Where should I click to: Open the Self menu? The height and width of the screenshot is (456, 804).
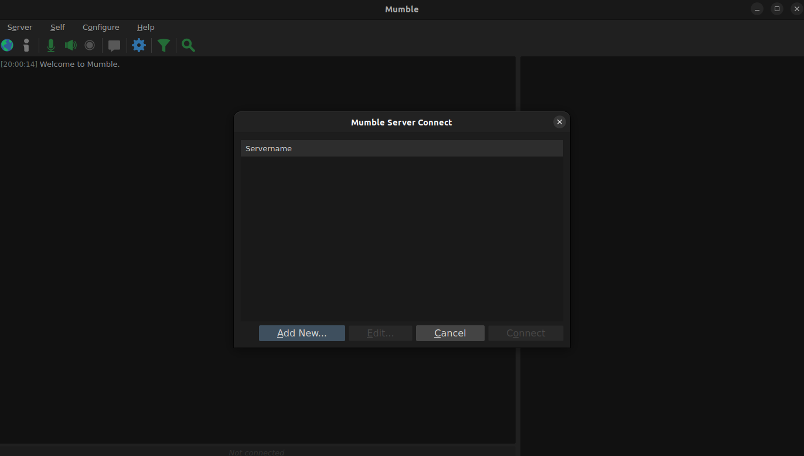click(57, 27)
